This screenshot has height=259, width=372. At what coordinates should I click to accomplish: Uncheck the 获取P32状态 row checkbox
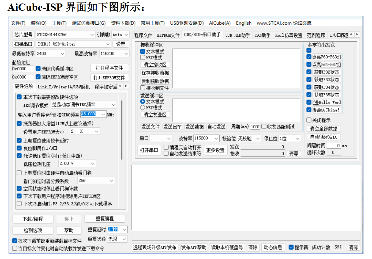[x=309, y=72]
